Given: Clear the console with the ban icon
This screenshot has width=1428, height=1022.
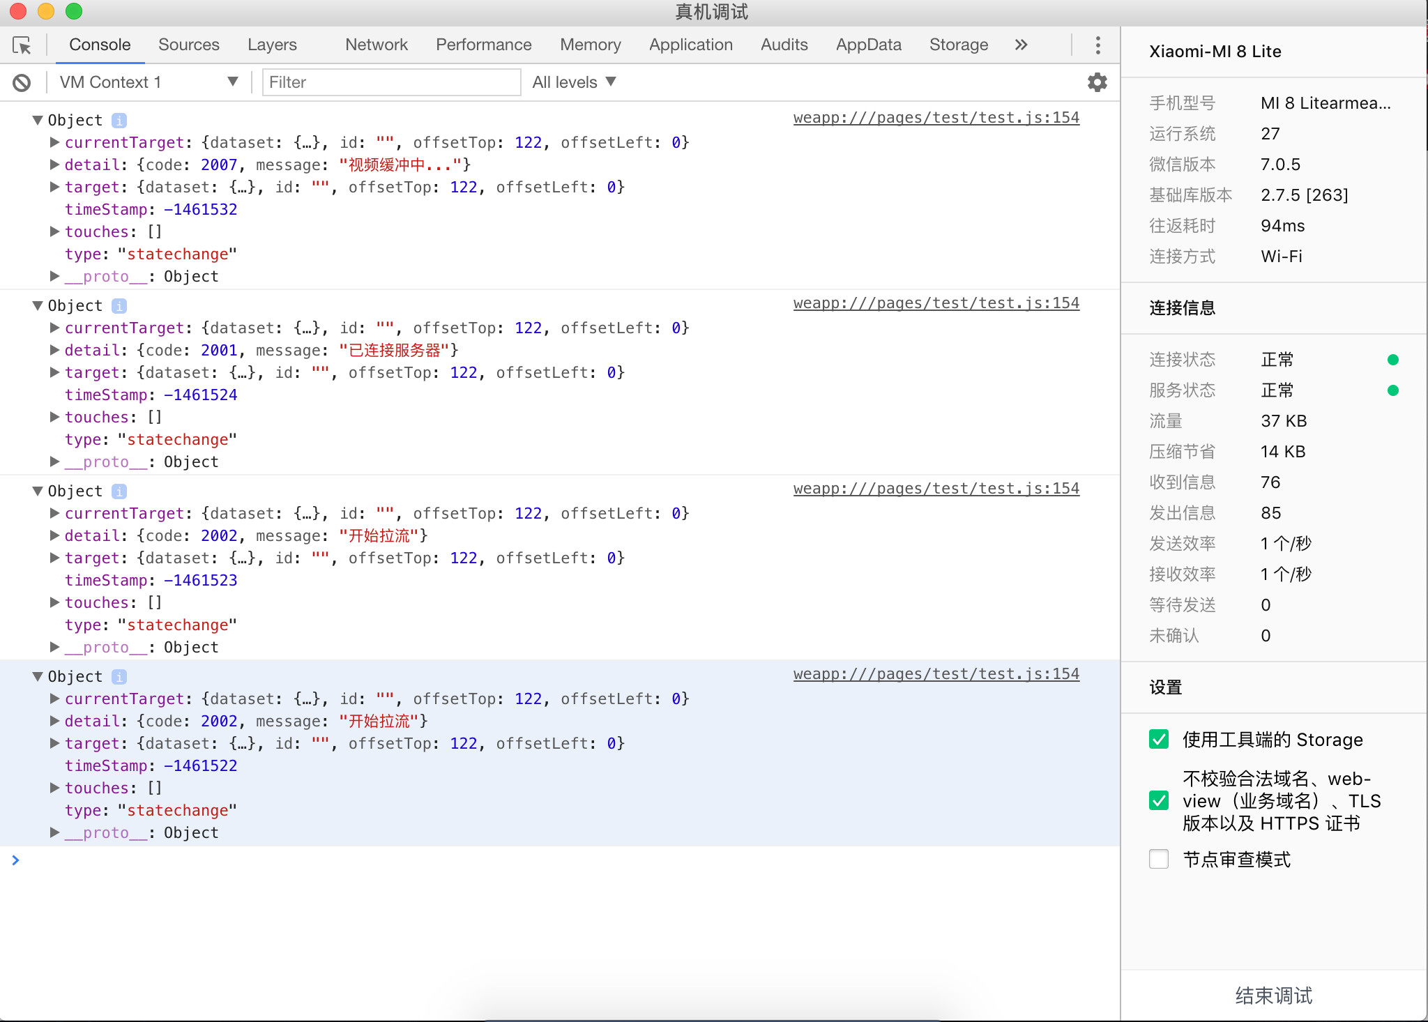Looking at the screenshot, I should 22,83.
